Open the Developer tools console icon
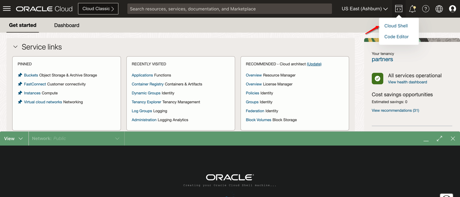460x197 pixels. 398,9
